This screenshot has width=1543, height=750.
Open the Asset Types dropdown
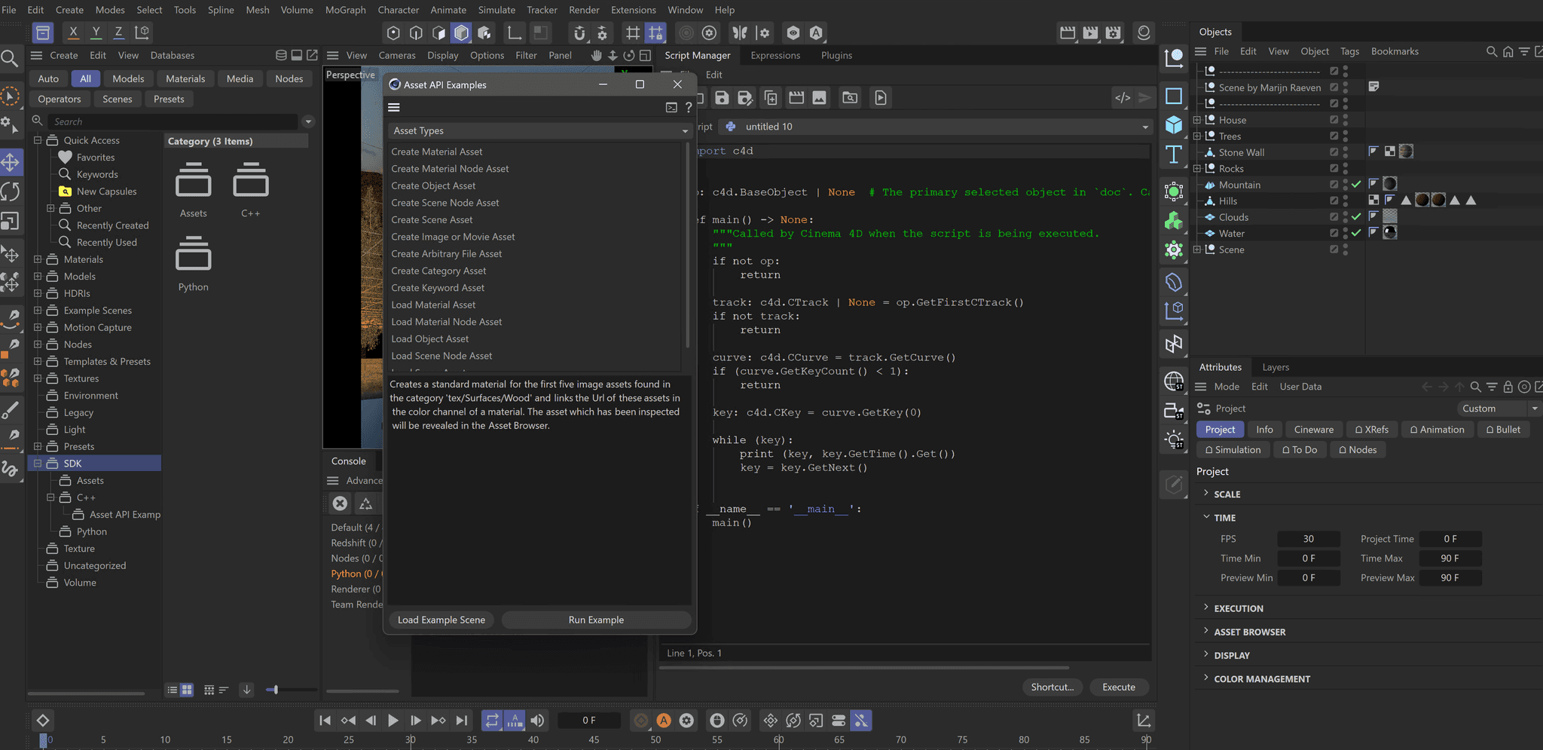pos(539,130)
